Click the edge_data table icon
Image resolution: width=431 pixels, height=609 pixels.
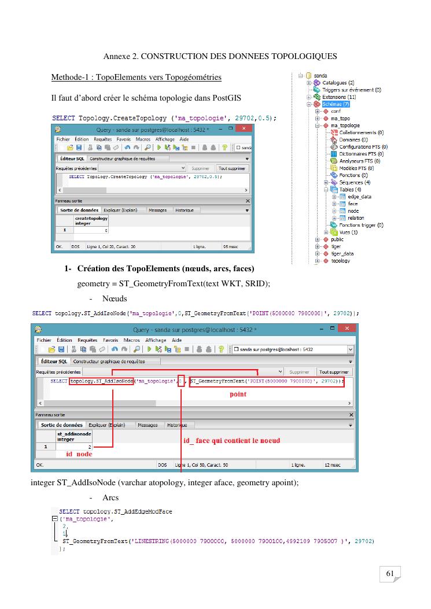click(x=342, y=197)
